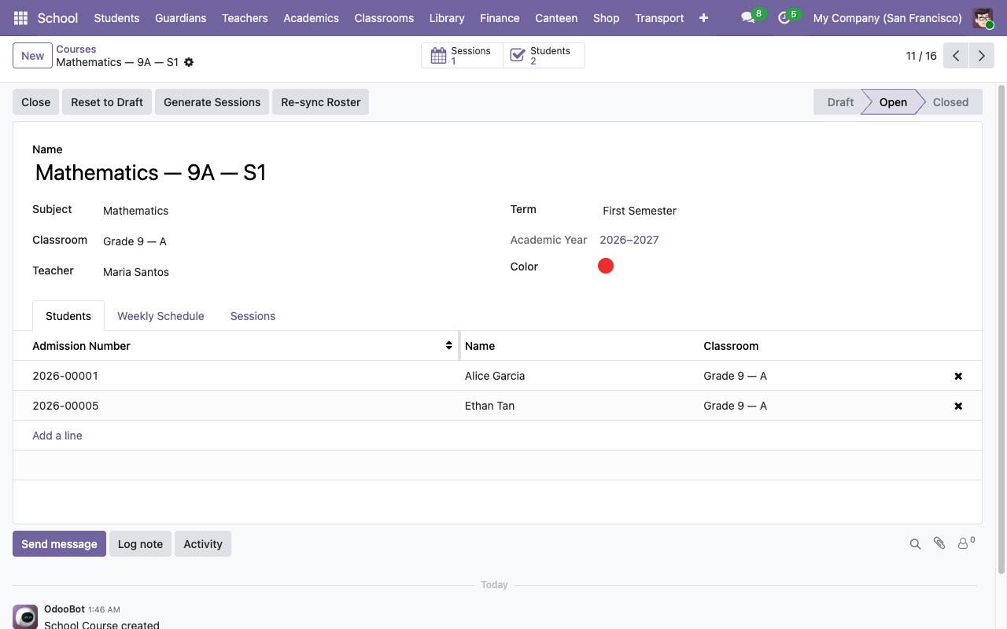Open the Finance menu
The height and width of the screenshot is (629, 1007).
500,18
